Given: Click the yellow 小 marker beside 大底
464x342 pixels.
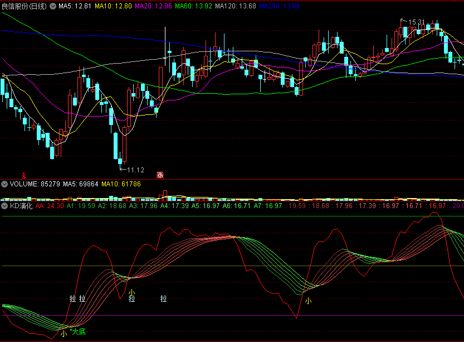Looking at the screenshot, I should coord(64,334).
